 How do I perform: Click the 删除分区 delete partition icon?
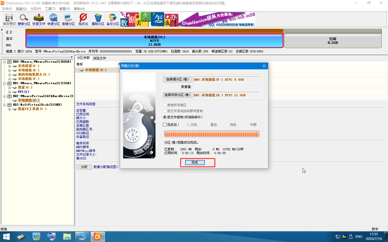click(x=98, y=20)
